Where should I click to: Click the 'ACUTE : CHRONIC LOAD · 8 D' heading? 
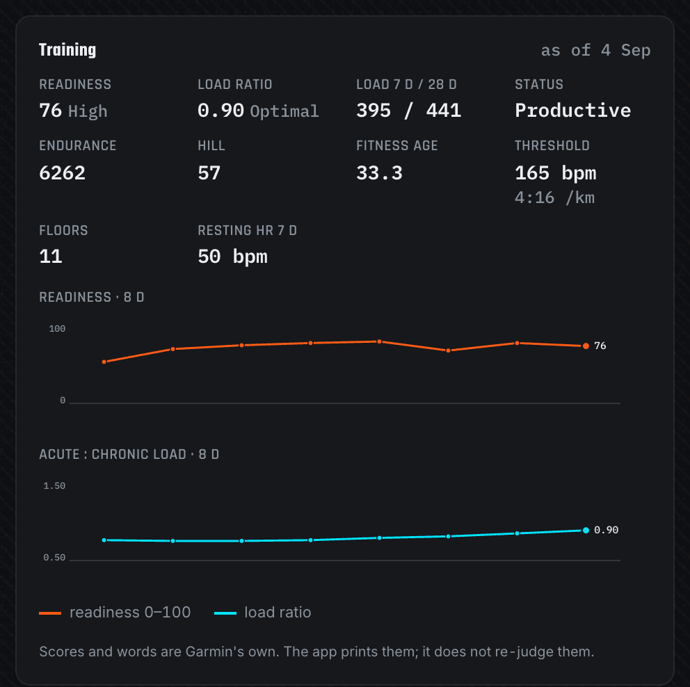tap(129, 454)
